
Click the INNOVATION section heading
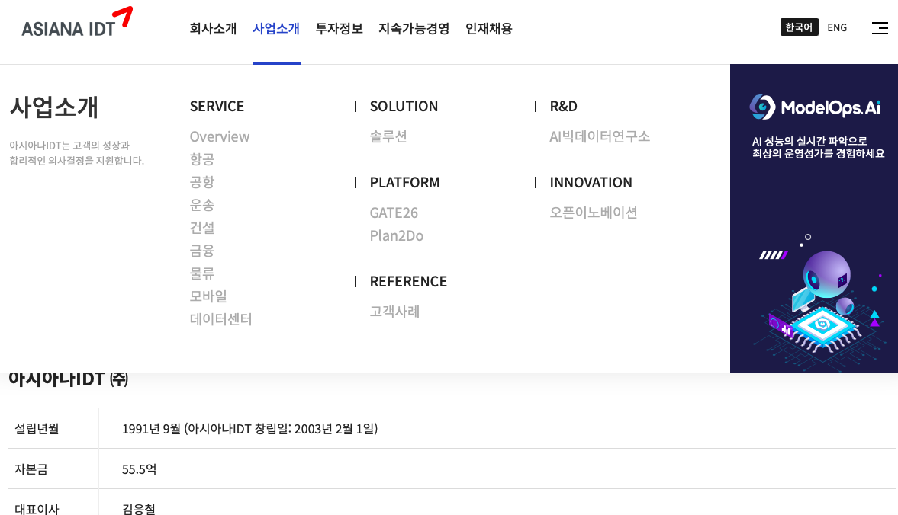[591, 182]
